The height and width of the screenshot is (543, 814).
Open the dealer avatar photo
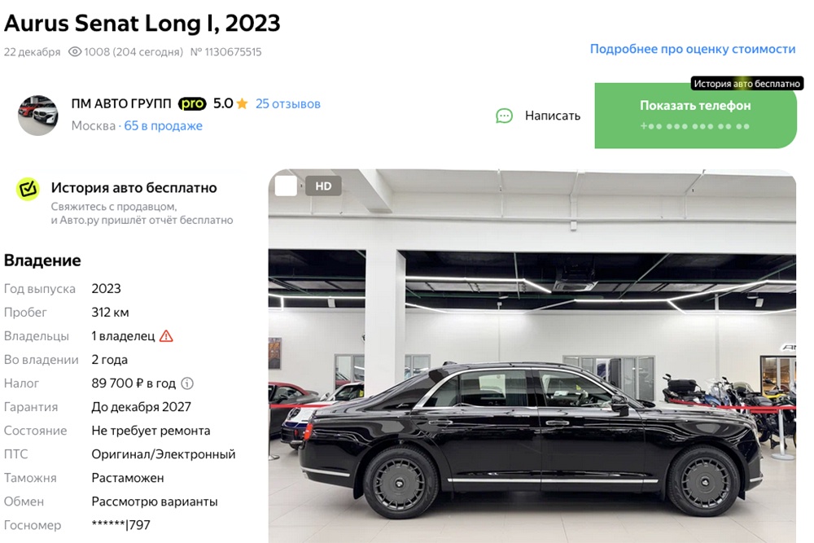coord(38,116)
